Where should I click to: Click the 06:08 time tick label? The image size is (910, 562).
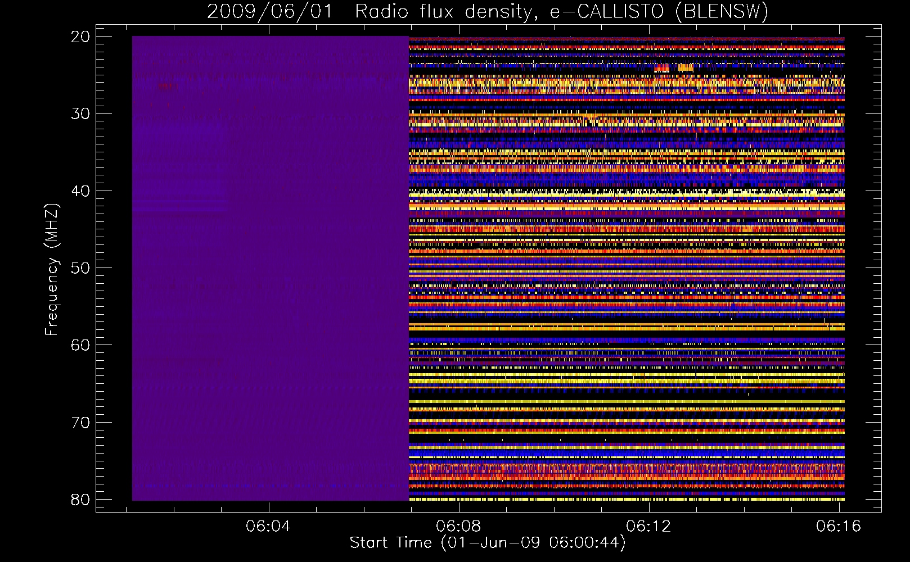459,526
